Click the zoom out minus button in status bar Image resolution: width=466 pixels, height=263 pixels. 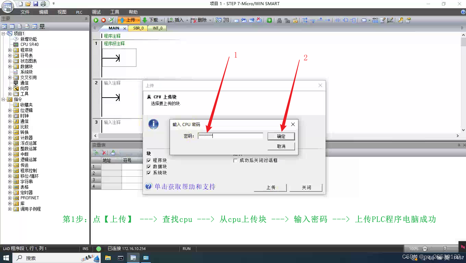pos(425,249)
